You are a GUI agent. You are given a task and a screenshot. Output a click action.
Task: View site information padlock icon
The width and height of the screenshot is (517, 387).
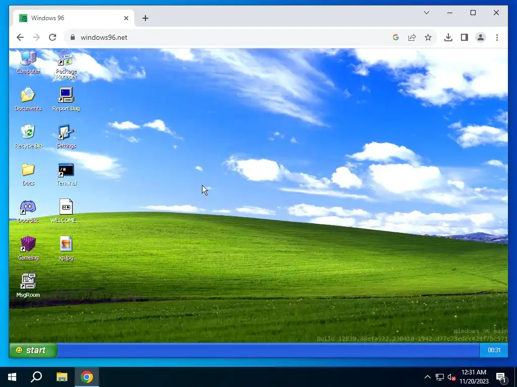tap(73, 37)
